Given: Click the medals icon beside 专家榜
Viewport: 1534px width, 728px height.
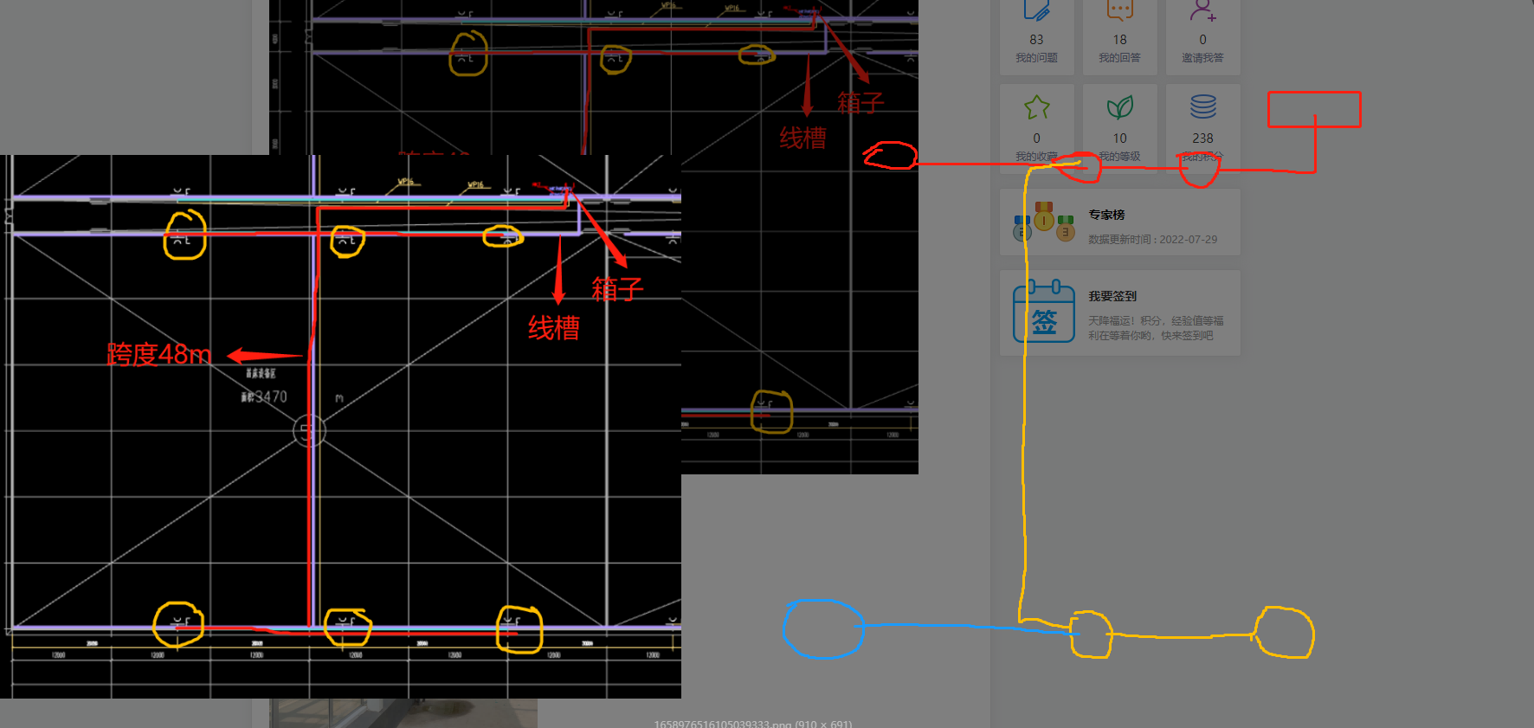Looking at the screenshot, I should coord(1044,222).
